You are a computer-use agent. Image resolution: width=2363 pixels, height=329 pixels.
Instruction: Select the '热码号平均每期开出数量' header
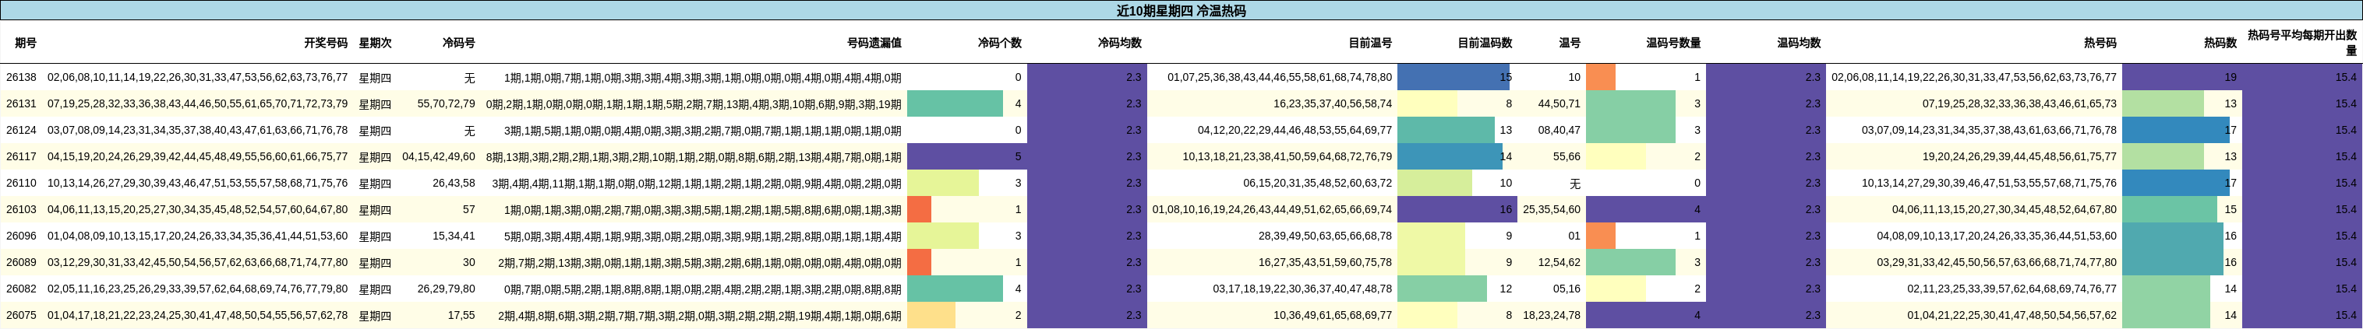[x=2301, y=43]
